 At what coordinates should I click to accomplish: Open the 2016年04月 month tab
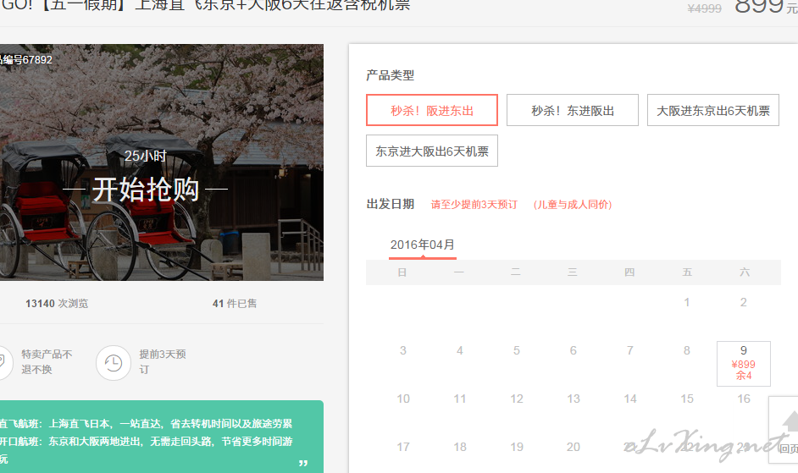[423, 245]
